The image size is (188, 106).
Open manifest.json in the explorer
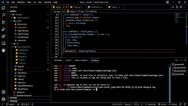[23, 37]
